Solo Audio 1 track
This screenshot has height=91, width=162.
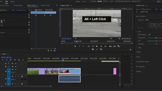coord(19,77)
